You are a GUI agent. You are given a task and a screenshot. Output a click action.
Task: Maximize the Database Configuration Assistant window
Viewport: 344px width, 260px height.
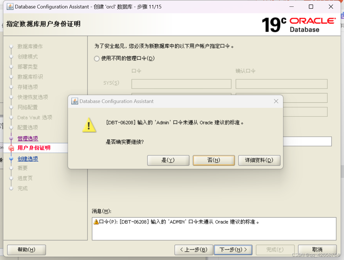(x=311, y=7)
